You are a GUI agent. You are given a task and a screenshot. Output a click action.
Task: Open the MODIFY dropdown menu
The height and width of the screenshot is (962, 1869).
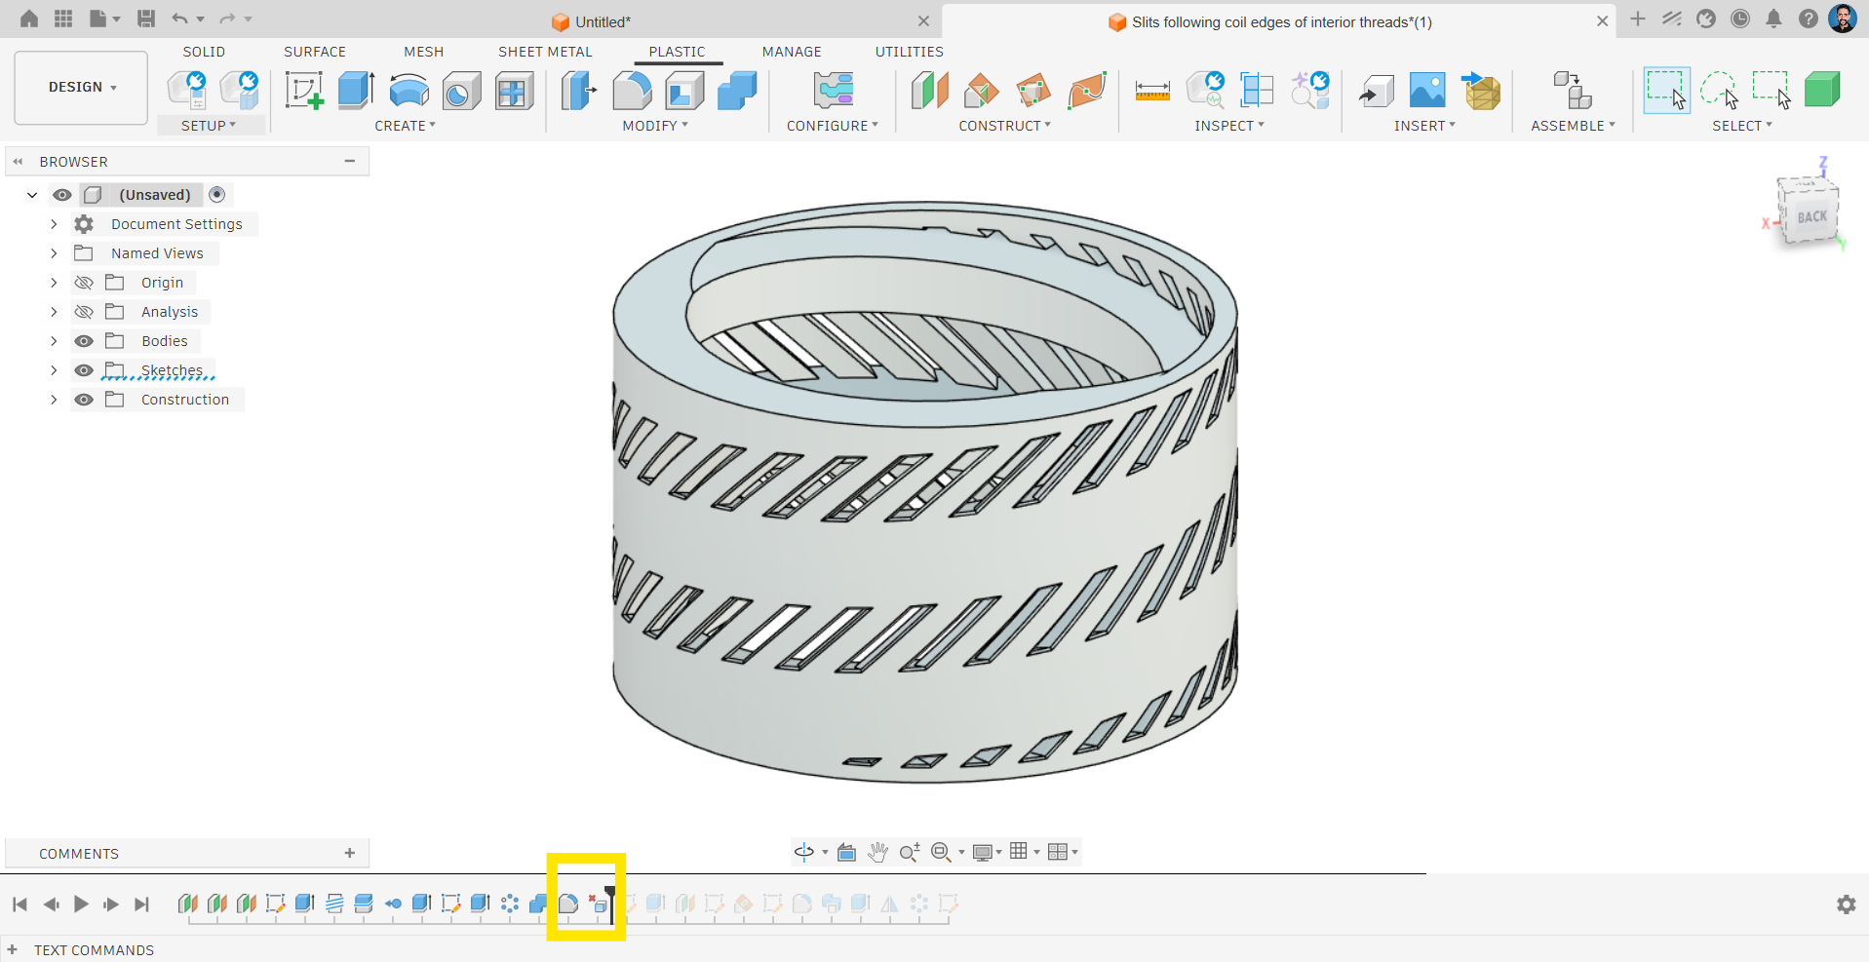pyautogui.click(x=655, y=126)
